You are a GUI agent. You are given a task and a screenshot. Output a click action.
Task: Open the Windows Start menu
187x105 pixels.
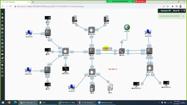point(3,102)
